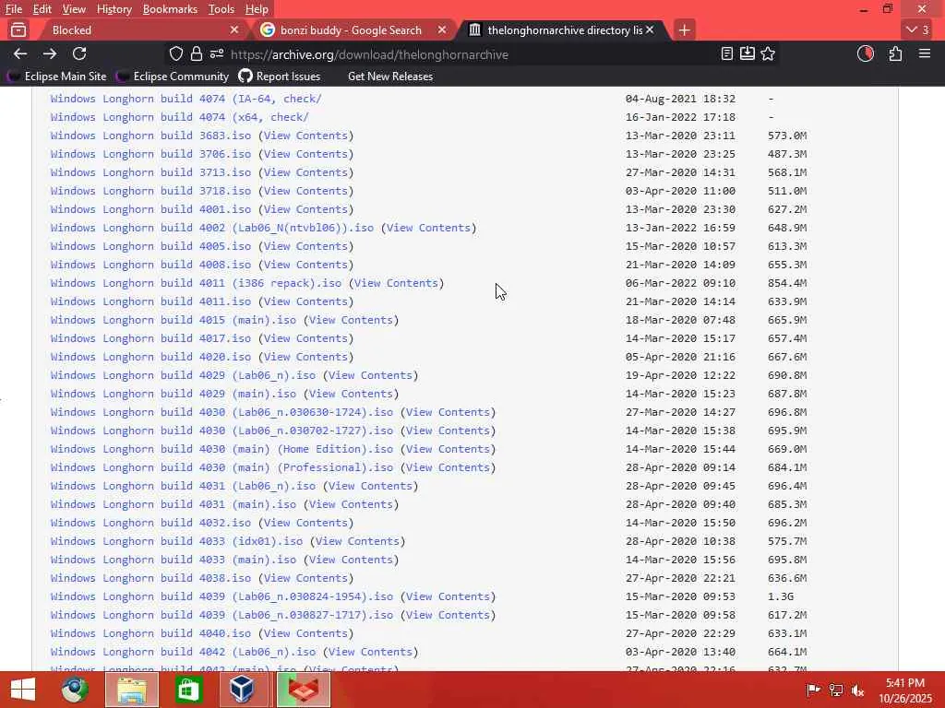Switch to bonzi buddy Google Search tab
This screenshot has width=945, height=708.
[x=354, y=29]
